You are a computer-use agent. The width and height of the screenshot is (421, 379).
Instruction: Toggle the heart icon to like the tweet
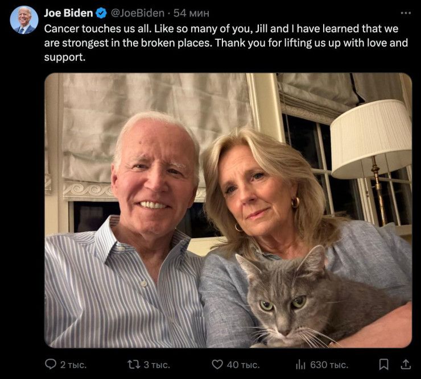217,364
